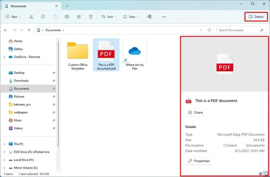This screenshot has width=270, height=177.
Task: Click the Share icon in toolbar
Action: tap(79, 17)
